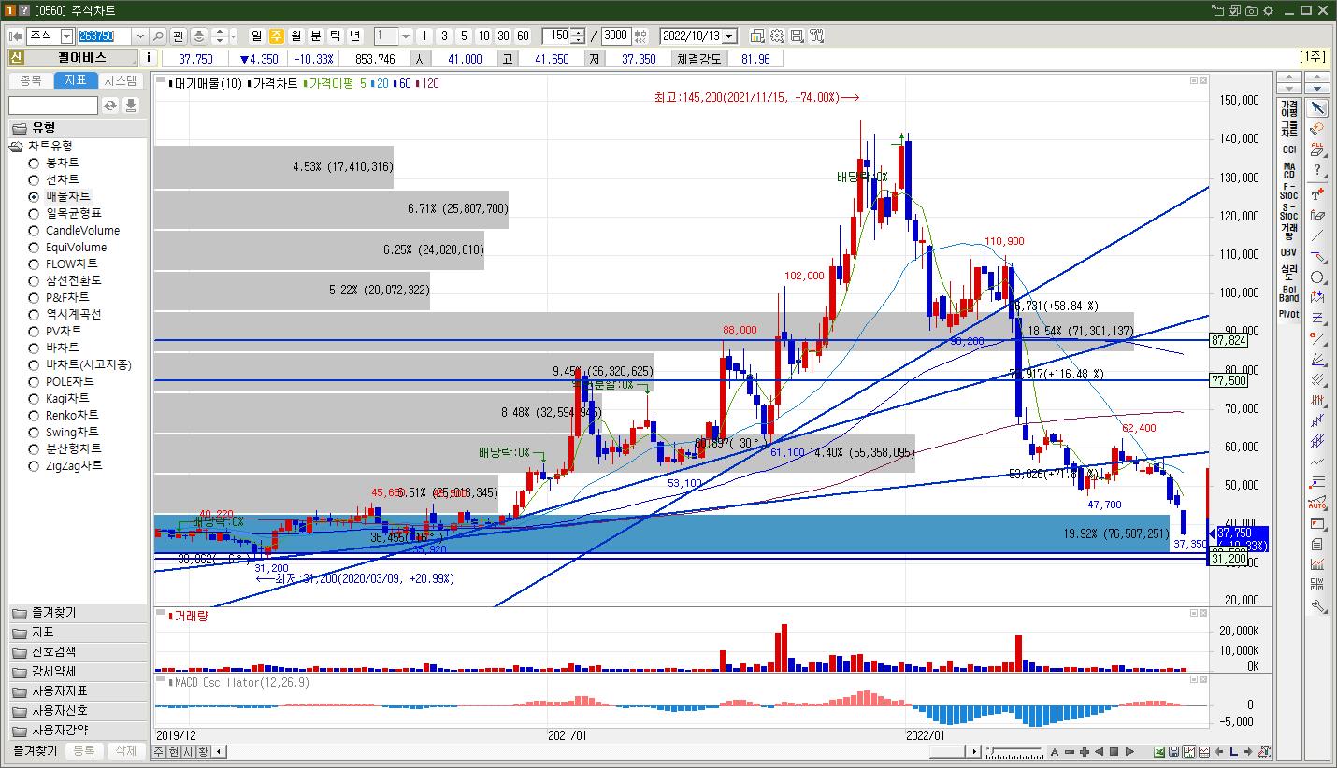Click the chart tools icon at far right of top toolbar
Image resolution: width=1337 pixels, height=768 pixels.
click(x=817, y=36)
